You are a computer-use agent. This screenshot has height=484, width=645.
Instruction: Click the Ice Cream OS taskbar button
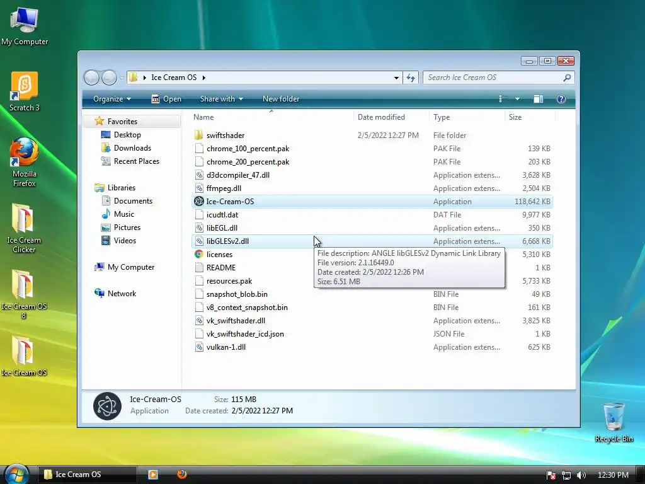point(87,475)
